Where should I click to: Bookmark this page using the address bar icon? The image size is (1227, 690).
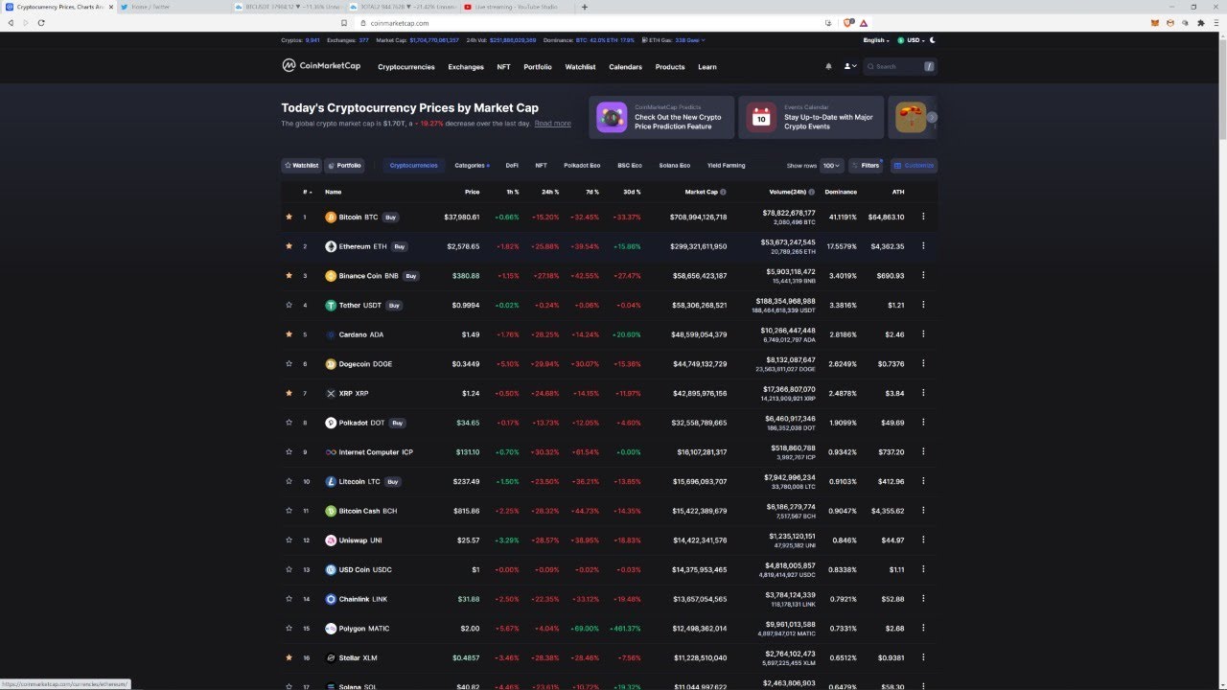click(x=344, y=23)
